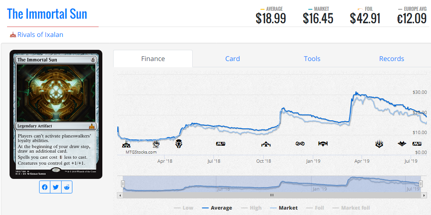
Task: Click the Rivals of Ixalan set icon beside the link
Action: coord(13,35)
